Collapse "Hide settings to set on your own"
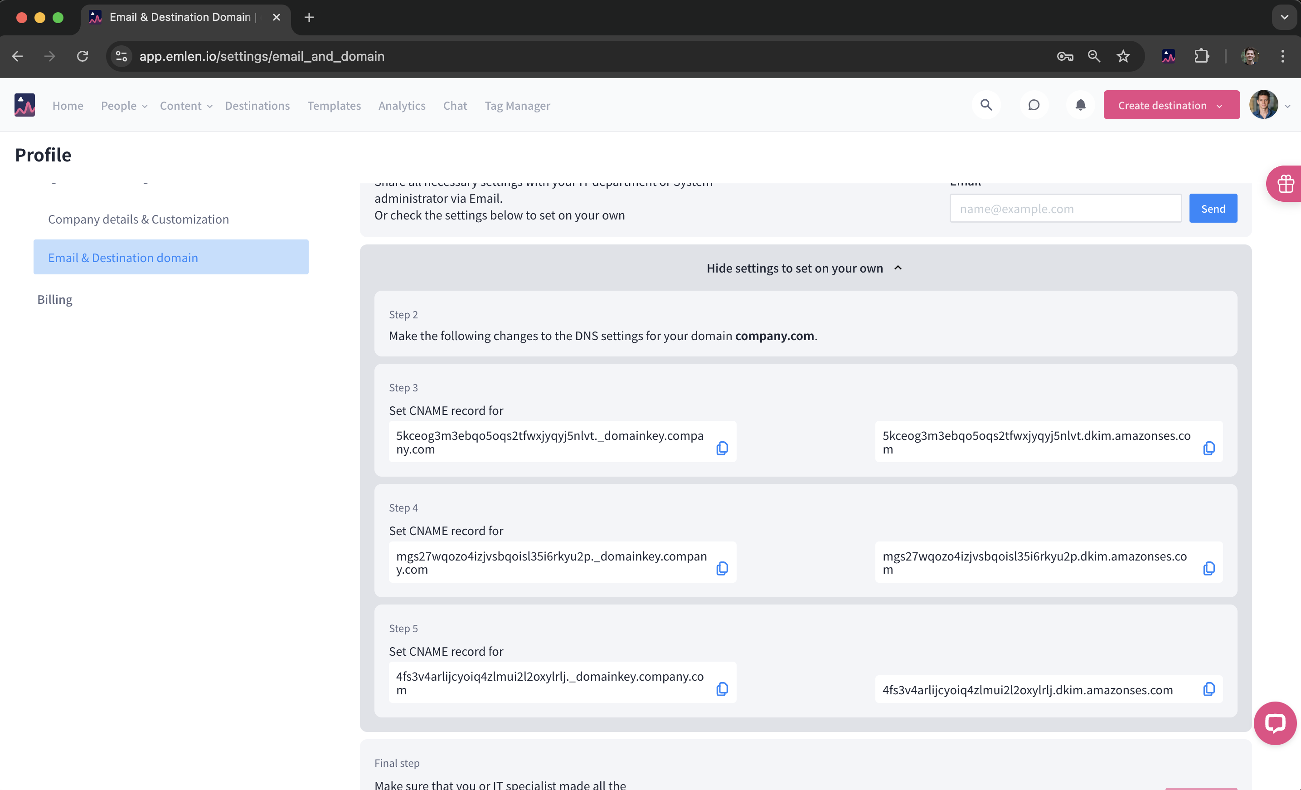 (x=804, y=268)
